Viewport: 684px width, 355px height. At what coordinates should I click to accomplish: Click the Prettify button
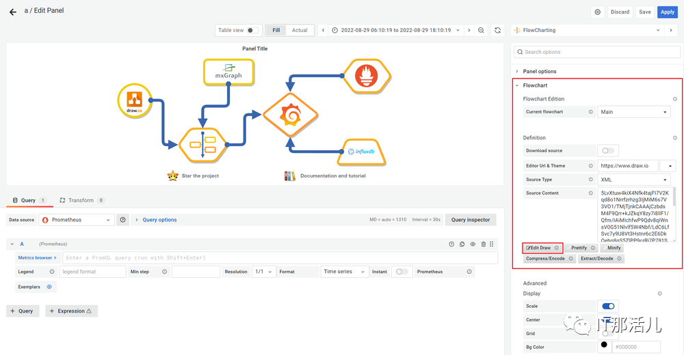(582, 248)
